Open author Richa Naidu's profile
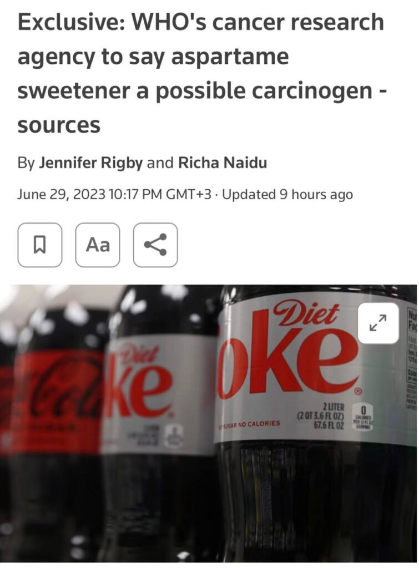419x568 pixels. 223,163
